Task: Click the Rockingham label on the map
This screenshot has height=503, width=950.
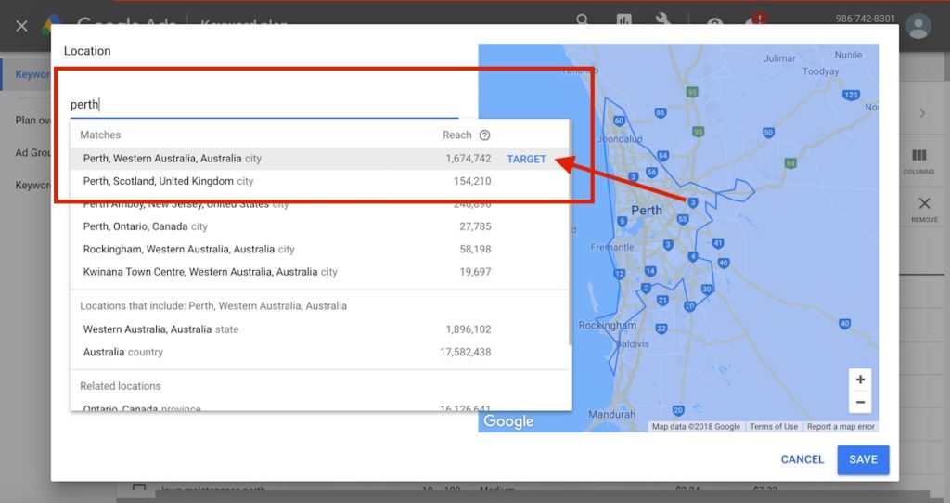Action: (607, 326)
